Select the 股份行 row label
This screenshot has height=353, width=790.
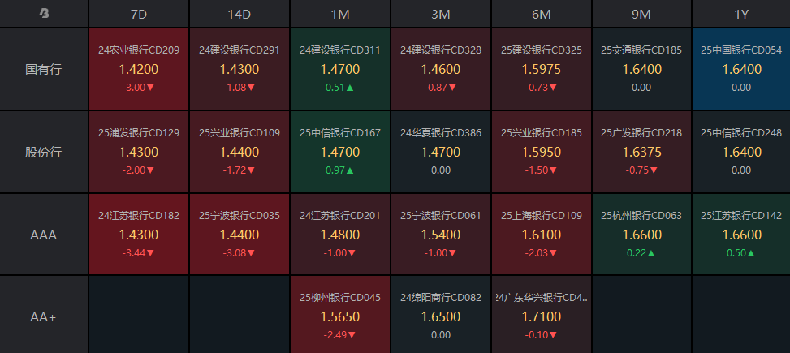click(x=44, y=152)
